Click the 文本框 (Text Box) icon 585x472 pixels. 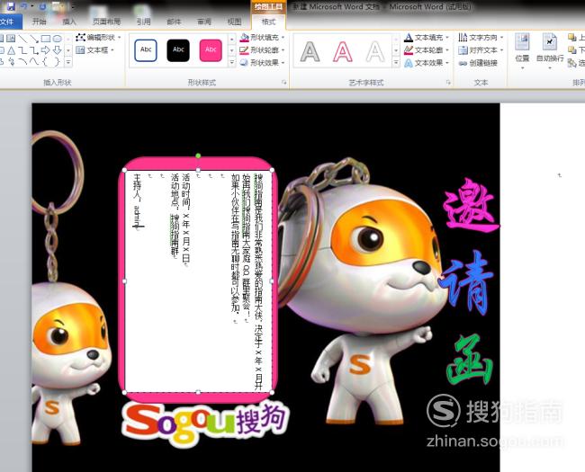click(80, 50)
